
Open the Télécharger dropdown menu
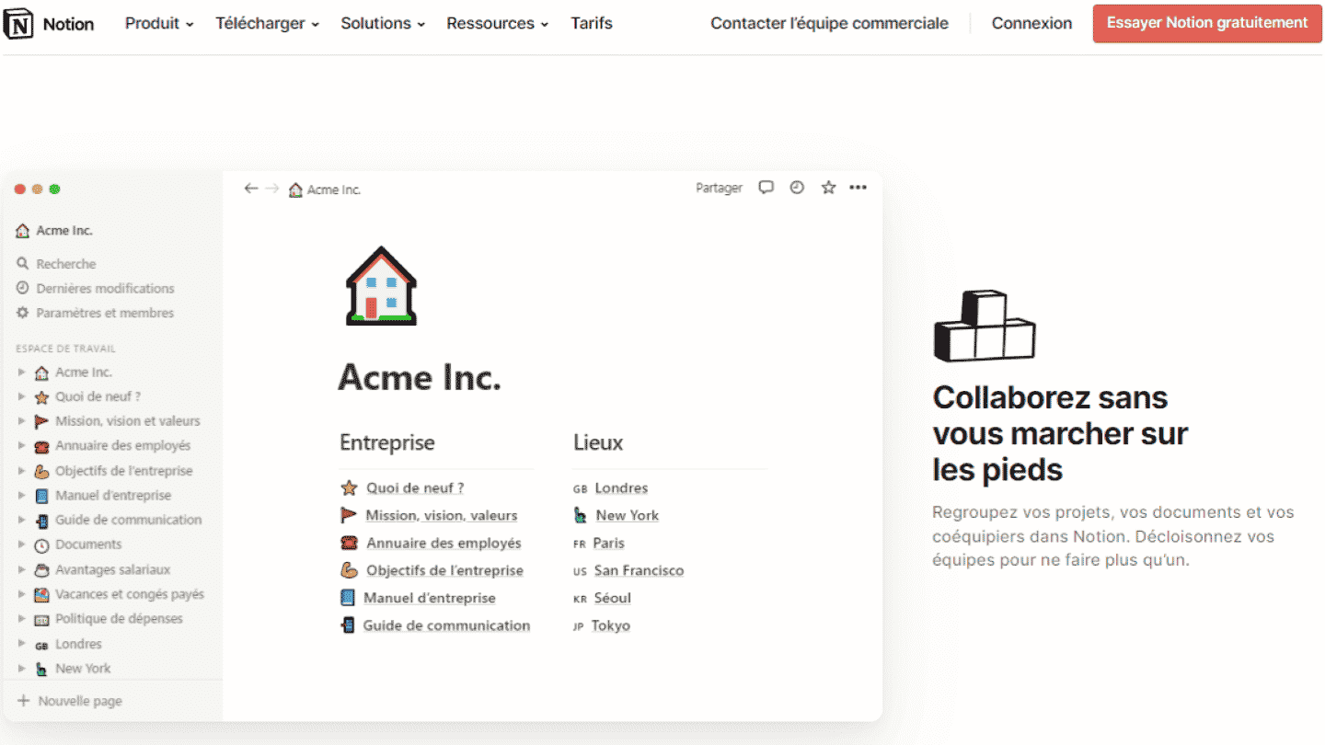267,24
